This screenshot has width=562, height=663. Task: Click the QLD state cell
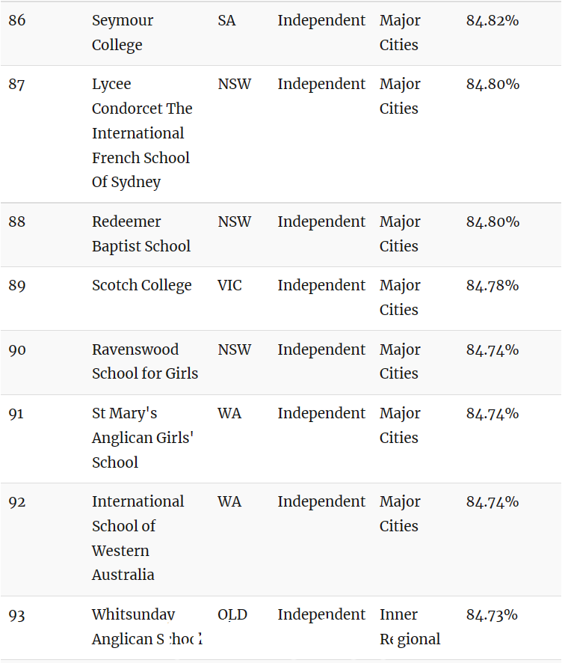coord(232,615)
